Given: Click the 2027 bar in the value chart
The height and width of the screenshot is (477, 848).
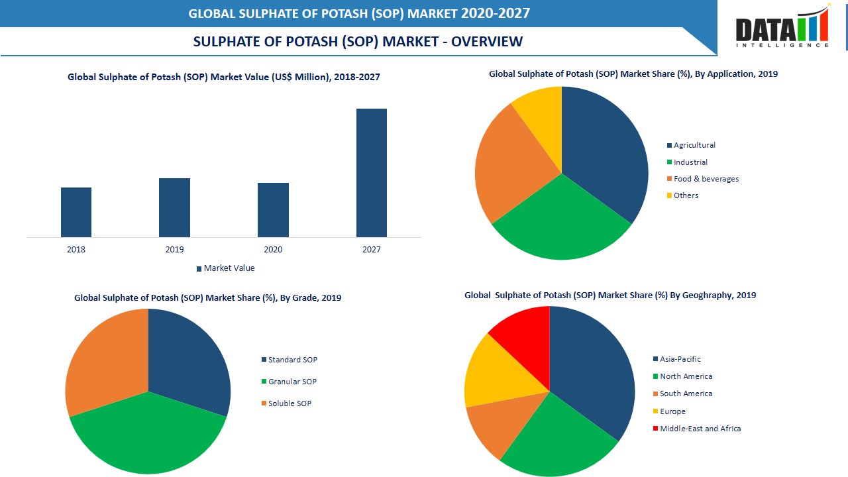Looking at the screenshot, I should tap(372, 172).
